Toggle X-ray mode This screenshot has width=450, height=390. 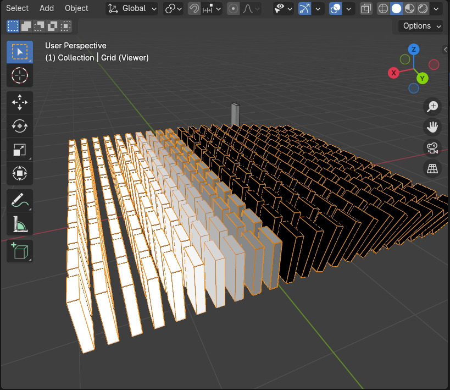[x=366, y=9]
